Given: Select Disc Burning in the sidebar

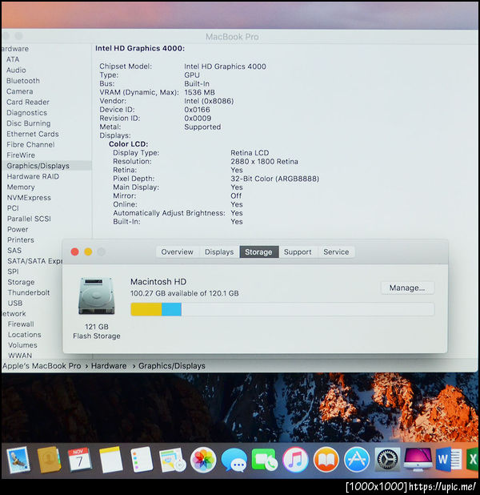Looking at the screenshot, I should click(x=29, y=123).
